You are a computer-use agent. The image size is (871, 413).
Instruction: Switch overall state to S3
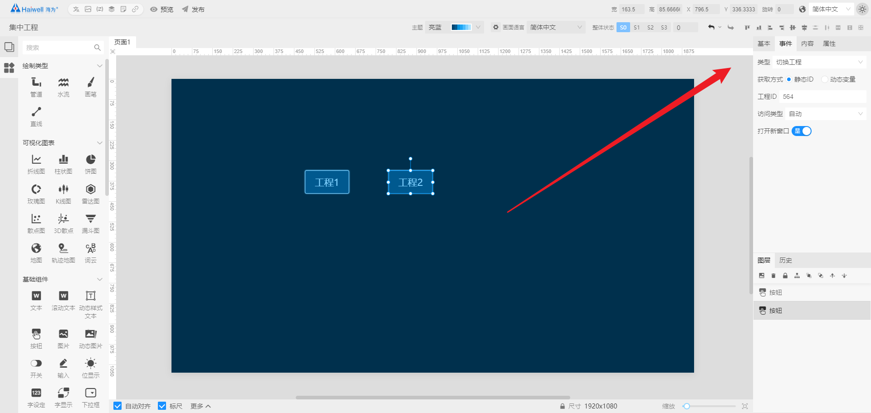(664, 28)
